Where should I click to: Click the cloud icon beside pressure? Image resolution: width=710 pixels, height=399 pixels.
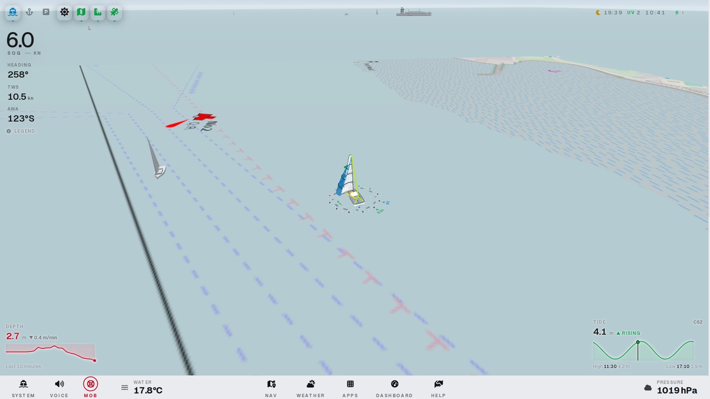coord(648,388)
